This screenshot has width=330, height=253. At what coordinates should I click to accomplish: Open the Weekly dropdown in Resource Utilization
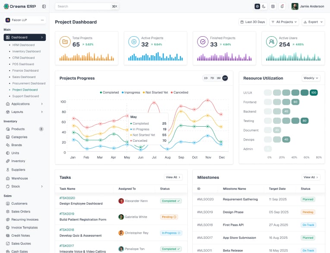(311, 78)
